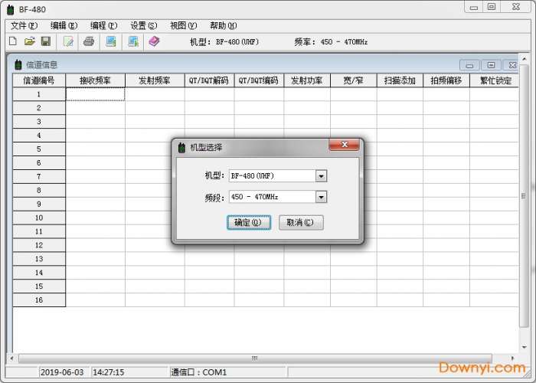Select channel row number 1
Screen dimensions: 536x383
tap(39, 94)
